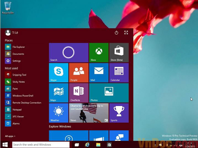Open the feedback people tile under Explore Windows
198x148 pixels.
119,136
